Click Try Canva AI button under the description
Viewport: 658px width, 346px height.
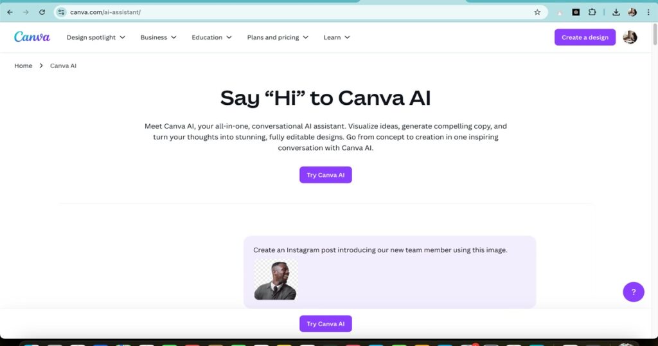[326, 175]
